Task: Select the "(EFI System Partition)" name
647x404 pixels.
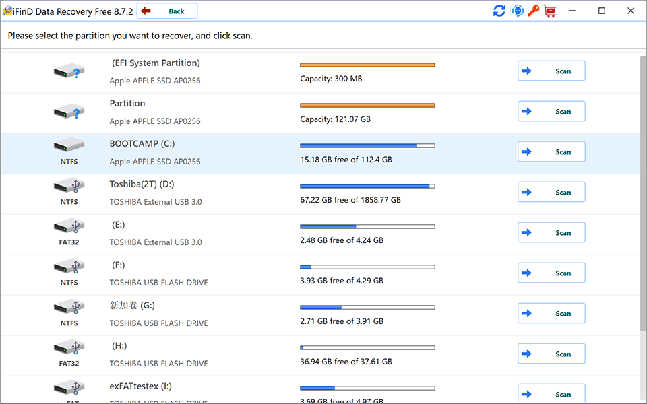Action: pyautogui.click(x=156, y=63)
